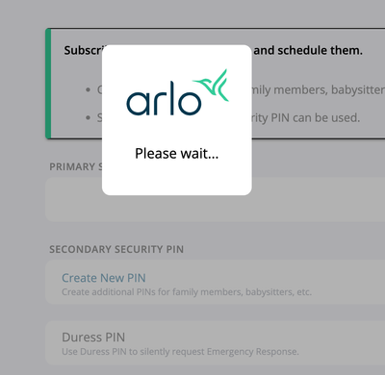Viewport: 385px width, 375px height.
Task: Open the Create New PIN link
Action: click(104, 278)
